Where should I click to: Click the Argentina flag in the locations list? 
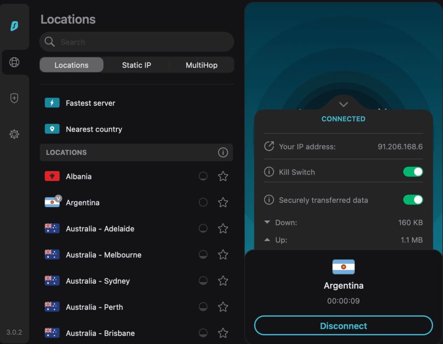[x=52, y=202]
